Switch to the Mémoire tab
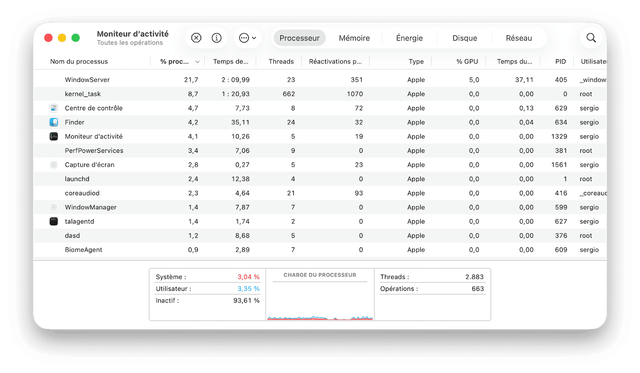The height and width of the screenshot is (373, 640). 354,38
